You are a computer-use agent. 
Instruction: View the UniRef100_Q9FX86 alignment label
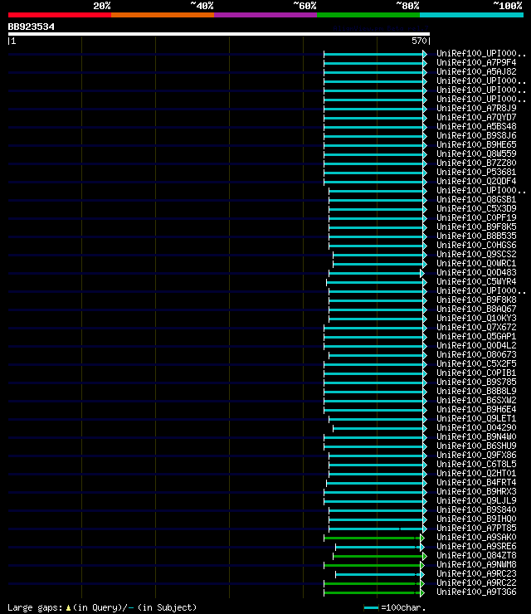coord(476,456)
